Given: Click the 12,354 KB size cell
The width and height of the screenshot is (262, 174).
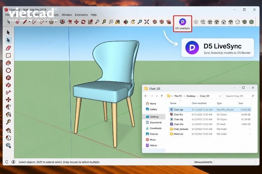Looking at the screenshot, I should pyautogui.click(x=245, y=110).
